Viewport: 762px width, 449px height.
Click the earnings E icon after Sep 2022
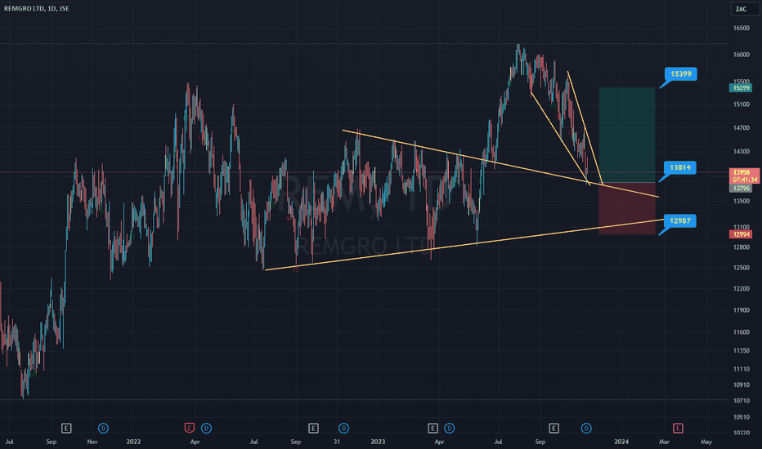(x=313, y=428)
